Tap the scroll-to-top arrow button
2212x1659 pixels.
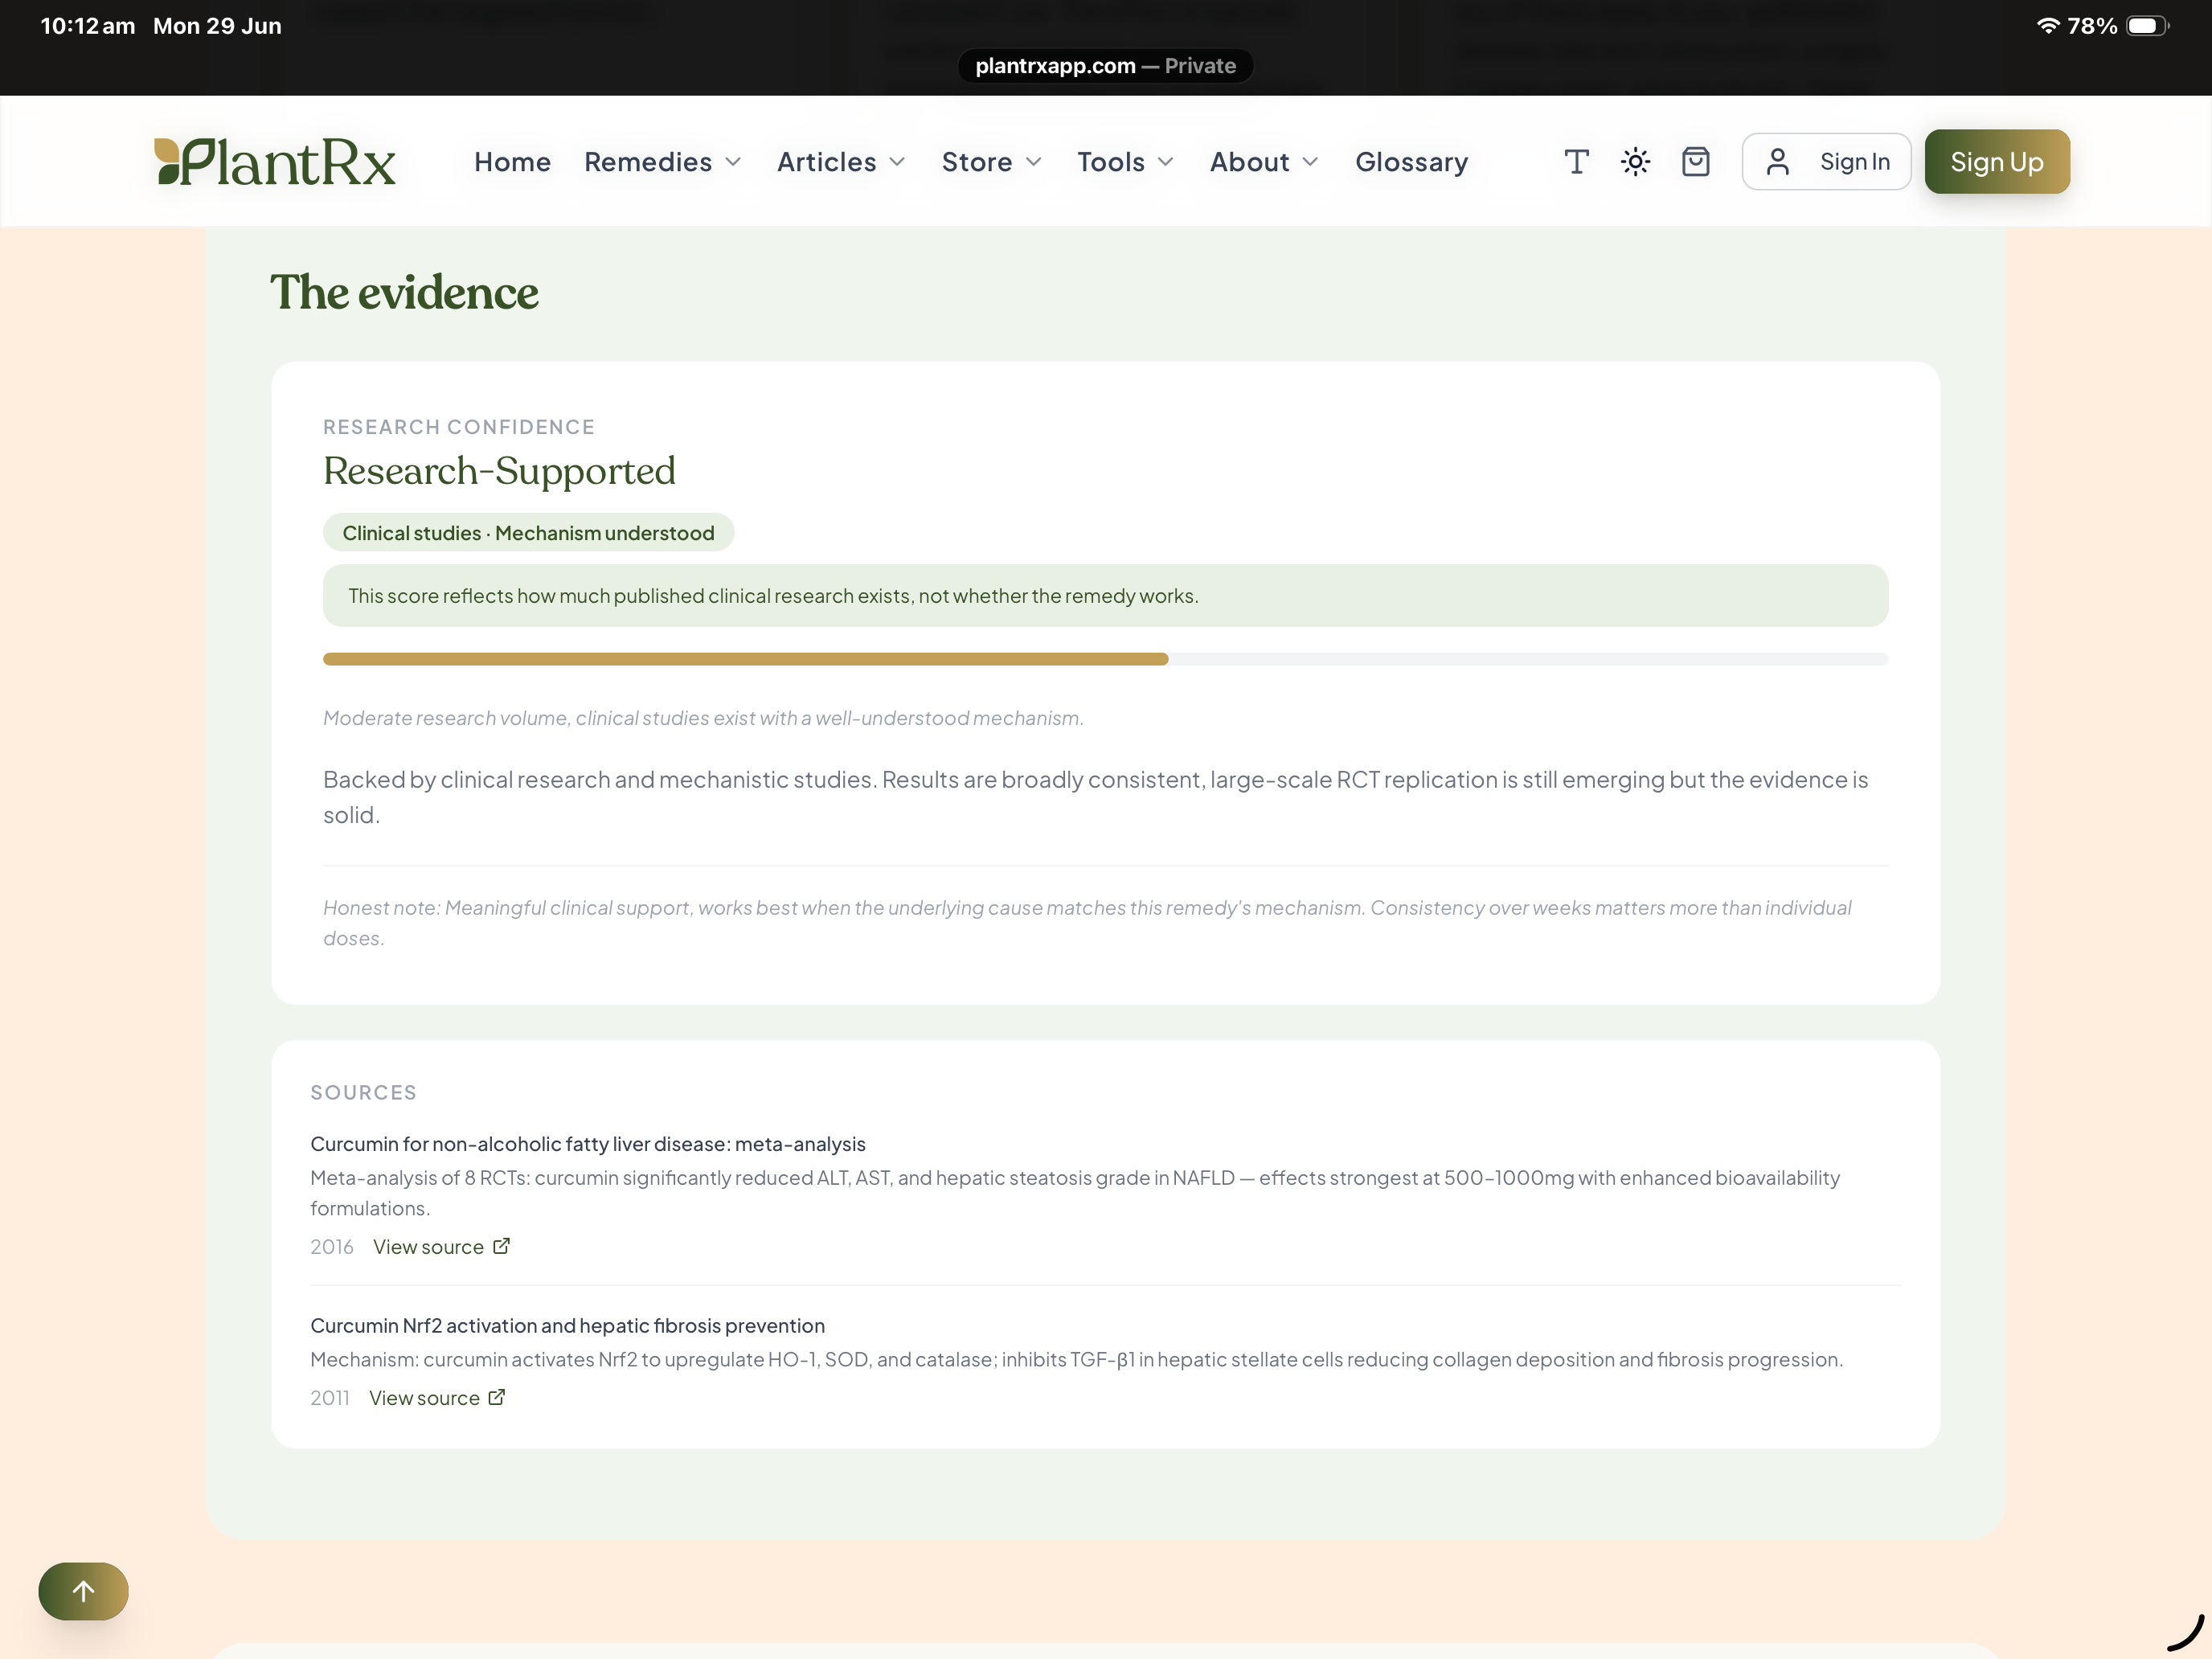(x=84, y=1590)
